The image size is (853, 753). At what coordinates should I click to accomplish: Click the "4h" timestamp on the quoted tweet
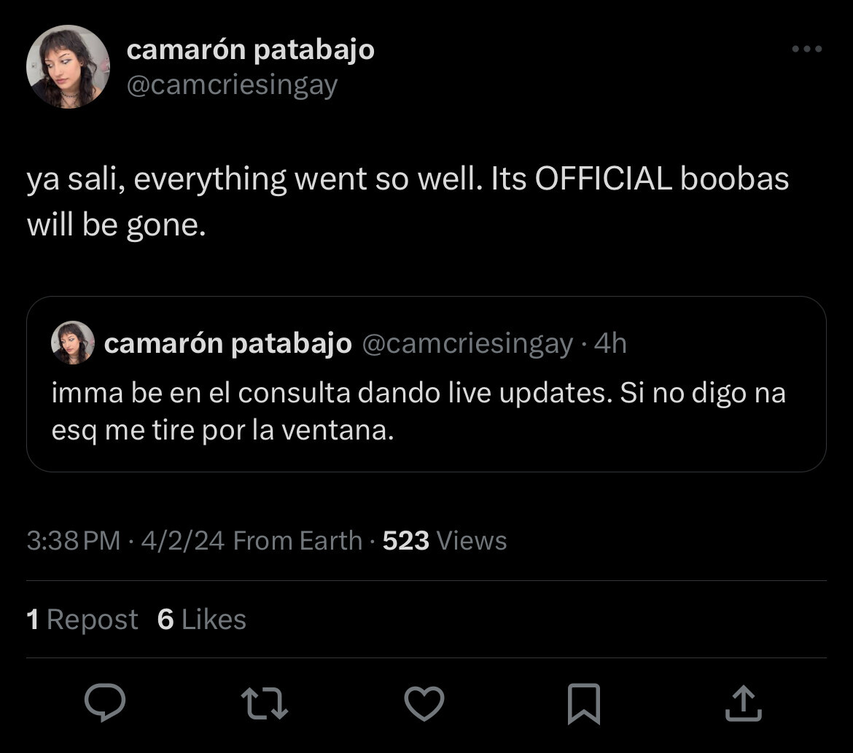611,343
